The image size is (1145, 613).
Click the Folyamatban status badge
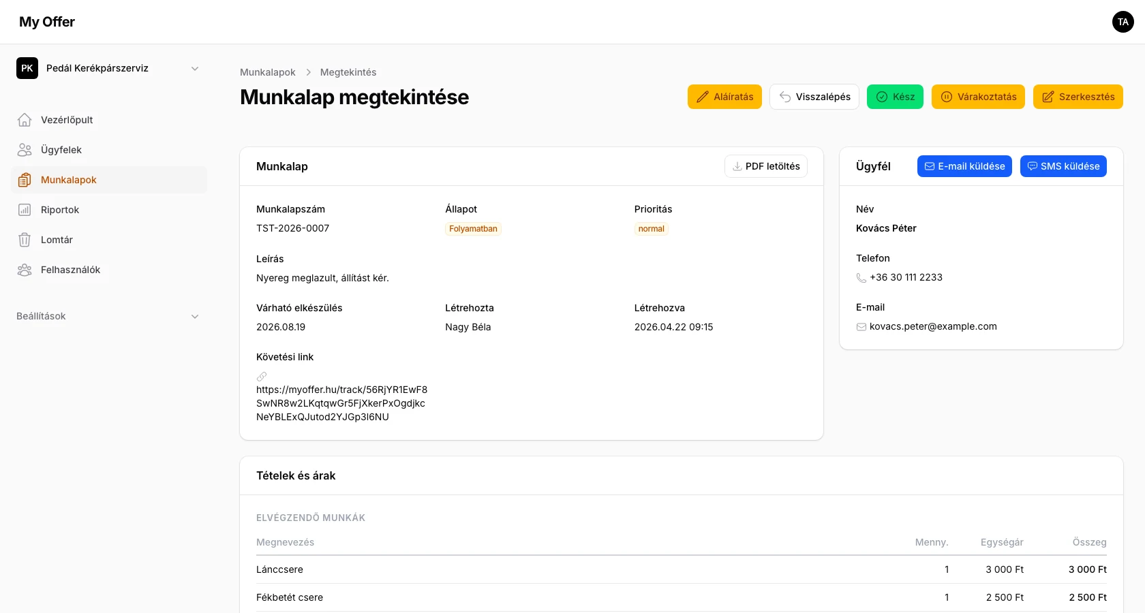coord(473,229)
